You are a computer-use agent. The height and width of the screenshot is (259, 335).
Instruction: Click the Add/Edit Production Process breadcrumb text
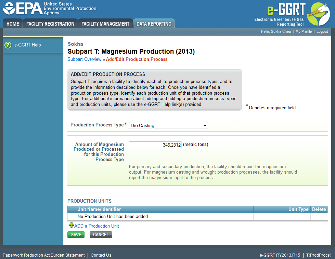137,59
